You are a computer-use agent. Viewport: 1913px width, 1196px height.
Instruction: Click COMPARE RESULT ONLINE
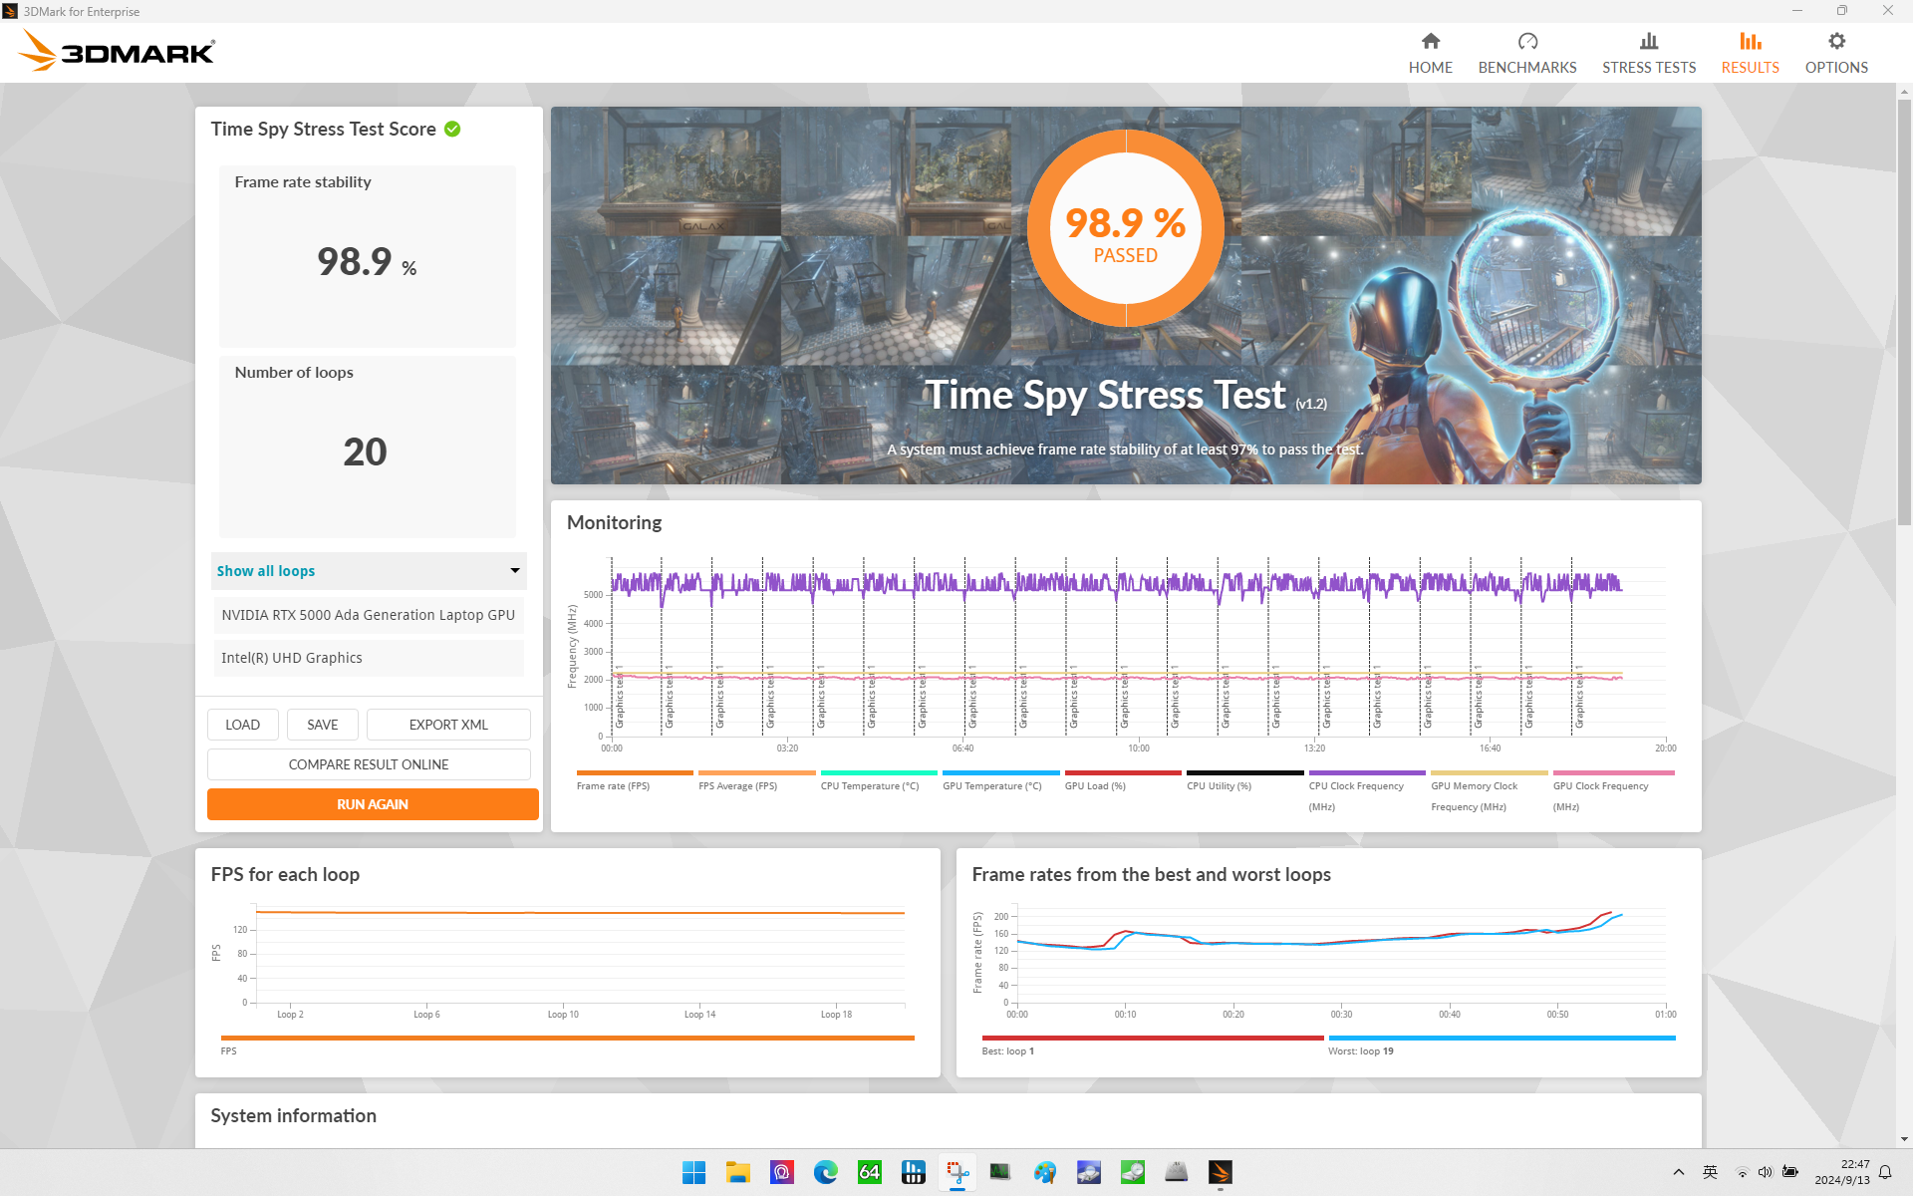click(x=368, y=763)
